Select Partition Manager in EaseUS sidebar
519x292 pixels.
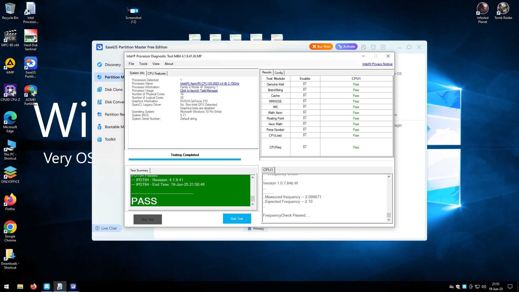point(109,77)
